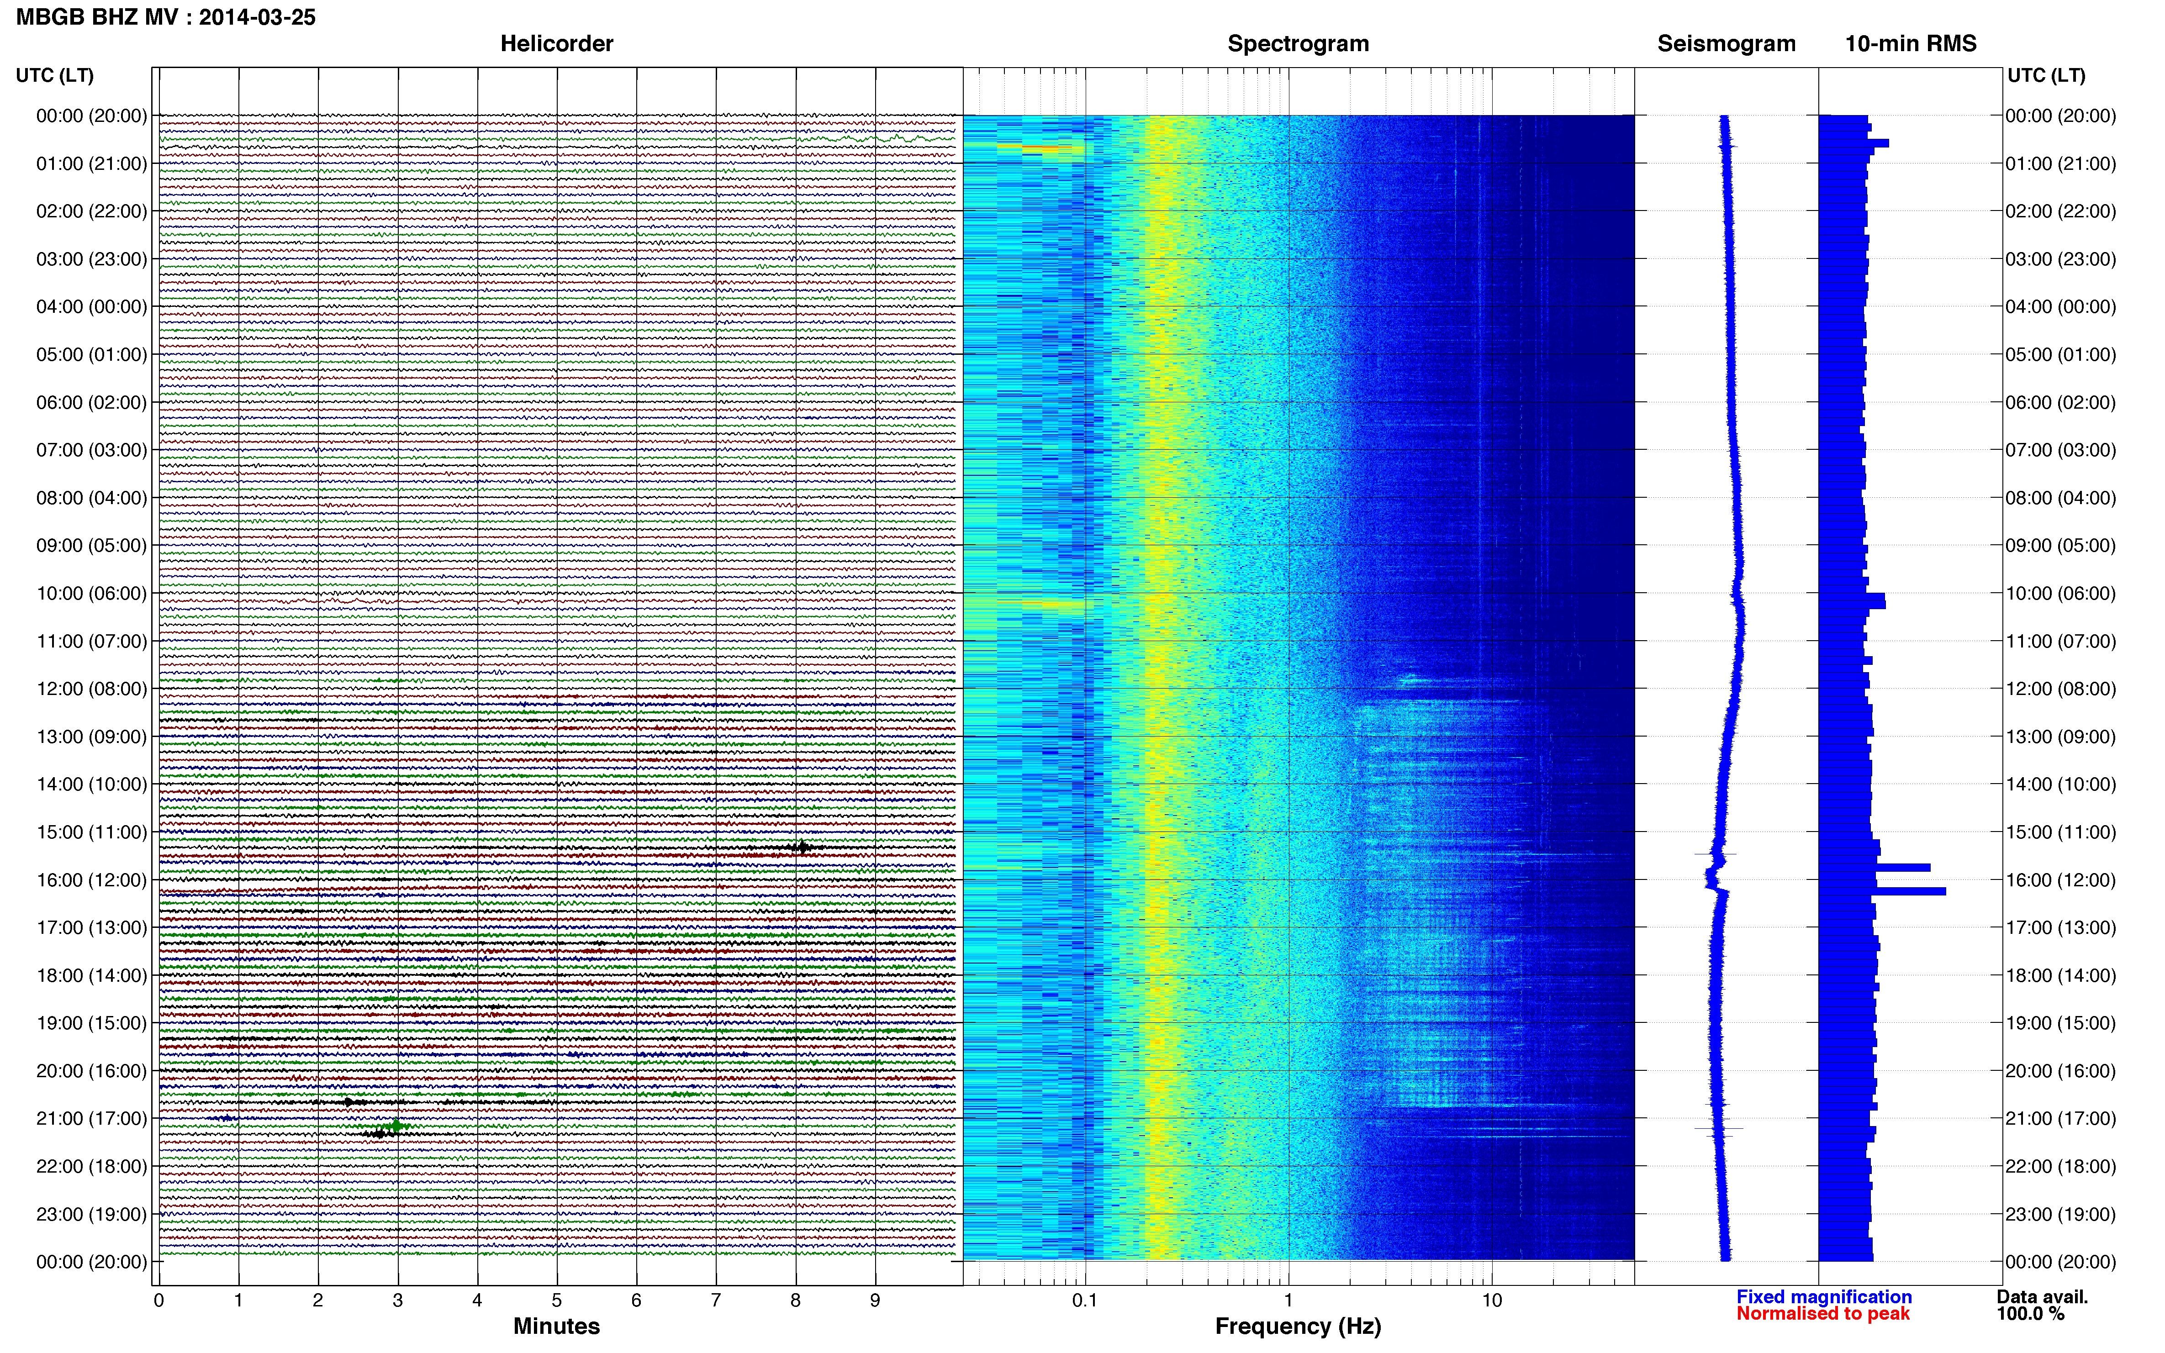Screen dimensions: 2165x1353
Task: Click the minute 5 tick label
Action: pyautogui.click(x=557, y=1300)
